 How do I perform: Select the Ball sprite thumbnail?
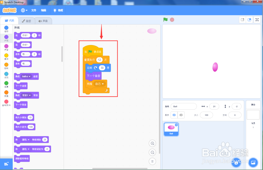171,129
